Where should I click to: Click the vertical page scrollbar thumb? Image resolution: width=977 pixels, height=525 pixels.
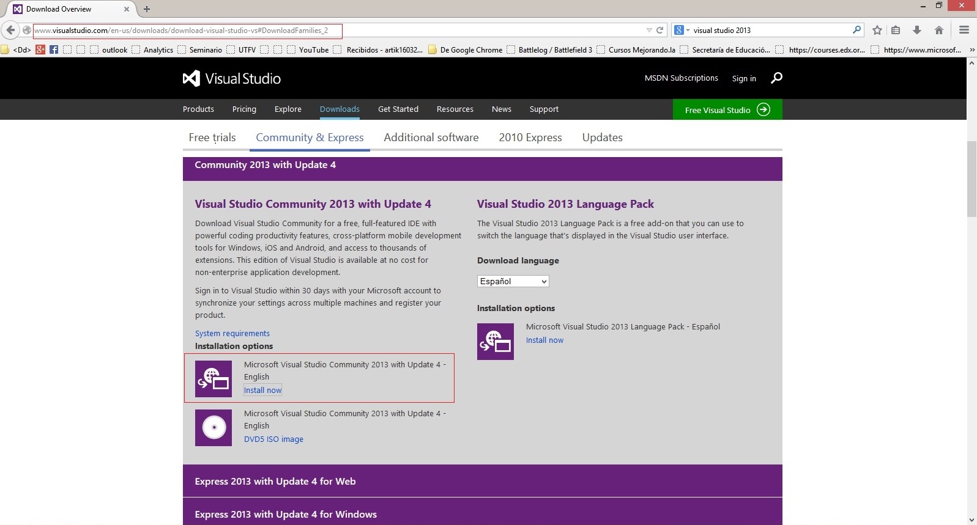971,179
